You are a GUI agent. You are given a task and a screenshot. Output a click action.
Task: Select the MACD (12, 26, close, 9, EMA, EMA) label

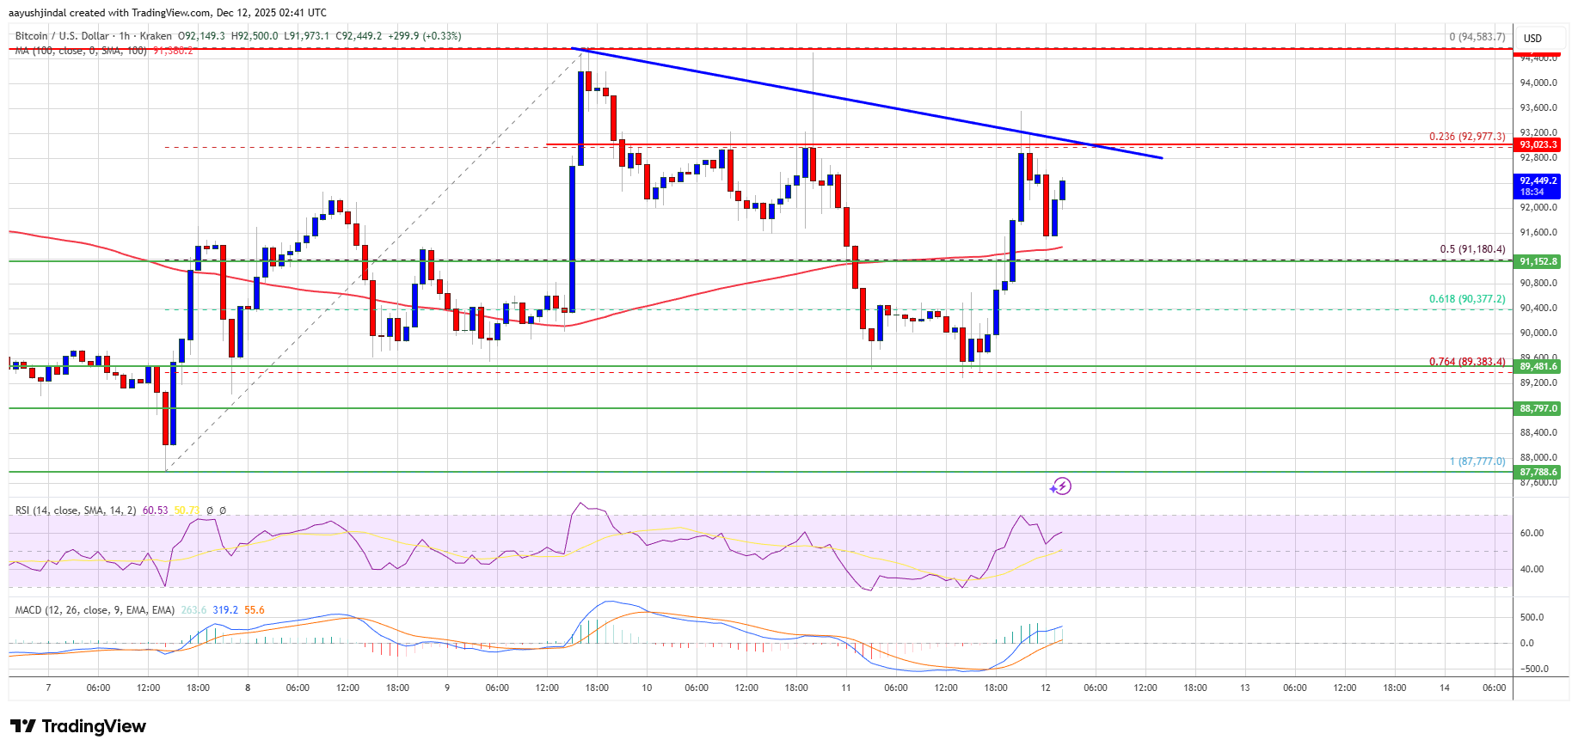click(95, 610)
